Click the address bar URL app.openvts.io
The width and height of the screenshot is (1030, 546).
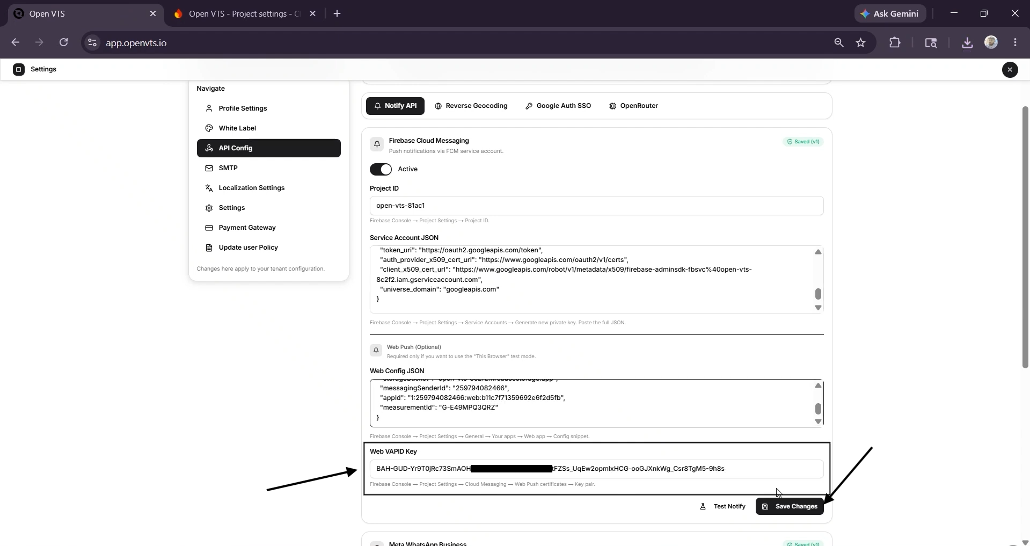(136, 43)
